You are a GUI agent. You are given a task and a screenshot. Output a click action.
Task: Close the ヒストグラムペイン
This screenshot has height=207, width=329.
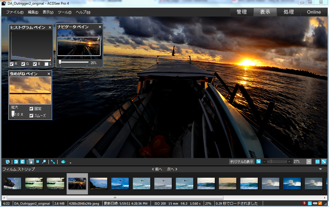pos(50,28)
